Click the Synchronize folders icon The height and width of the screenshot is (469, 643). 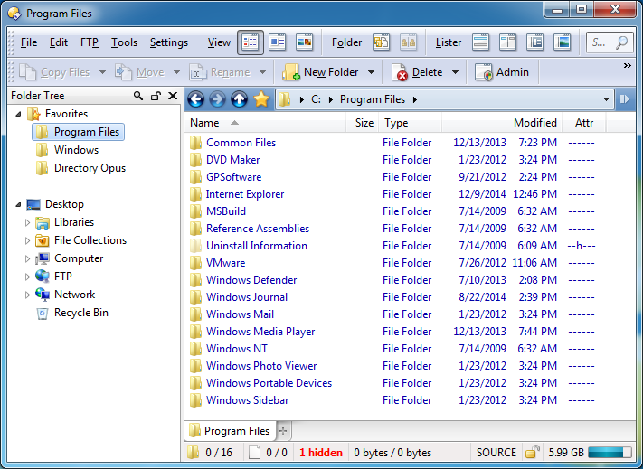381,42
